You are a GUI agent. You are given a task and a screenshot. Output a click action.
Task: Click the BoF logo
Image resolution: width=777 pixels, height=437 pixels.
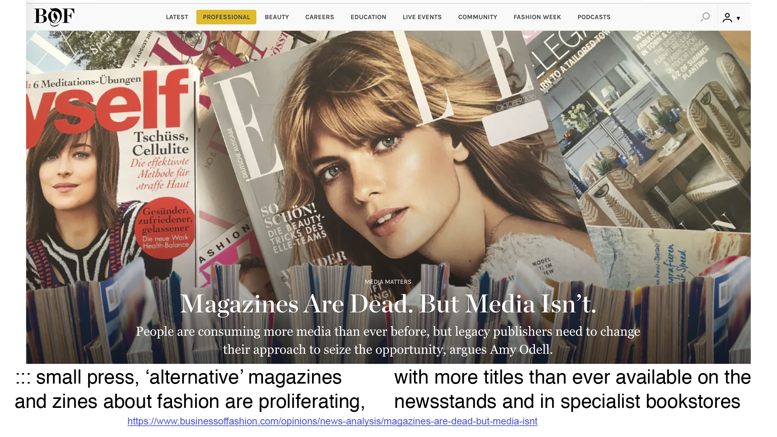tap(54, 17)
